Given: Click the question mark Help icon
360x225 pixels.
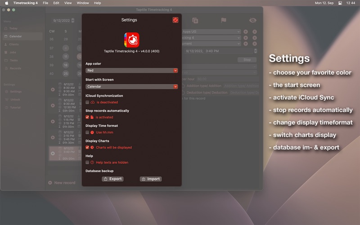Looking at the screenshot, I should pos(92,162).
